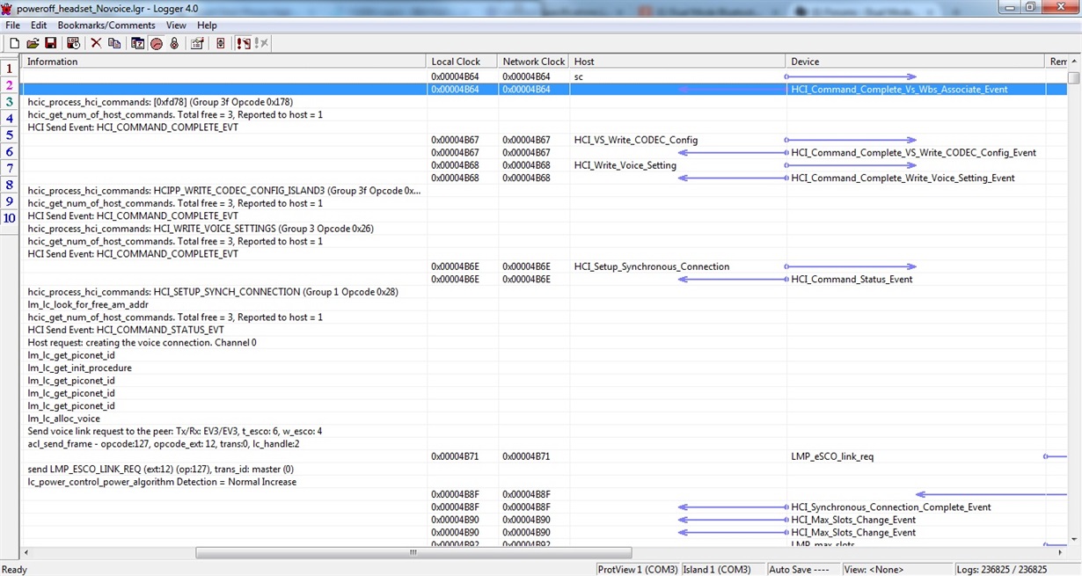Click the horizontal scrollbar right arrow
Image resolution: width=1082 pixels, height=576 pixels.
click(x=1062, y=553)
